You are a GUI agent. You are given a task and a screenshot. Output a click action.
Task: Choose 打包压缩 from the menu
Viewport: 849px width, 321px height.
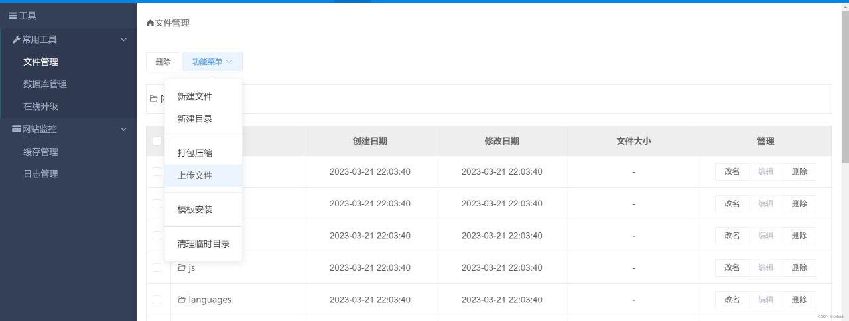[x=194, y=153]
